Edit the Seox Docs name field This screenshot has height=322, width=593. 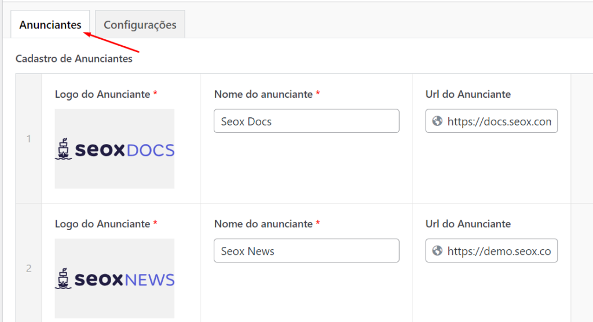306,121
